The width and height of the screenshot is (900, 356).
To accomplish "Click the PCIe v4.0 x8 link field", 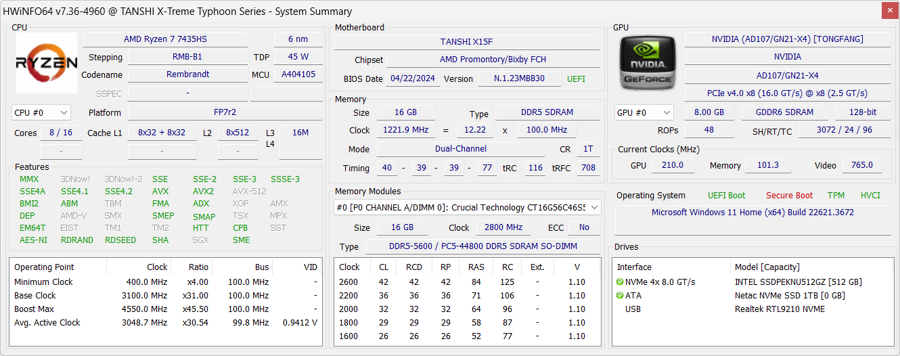I will coord(787,93).
